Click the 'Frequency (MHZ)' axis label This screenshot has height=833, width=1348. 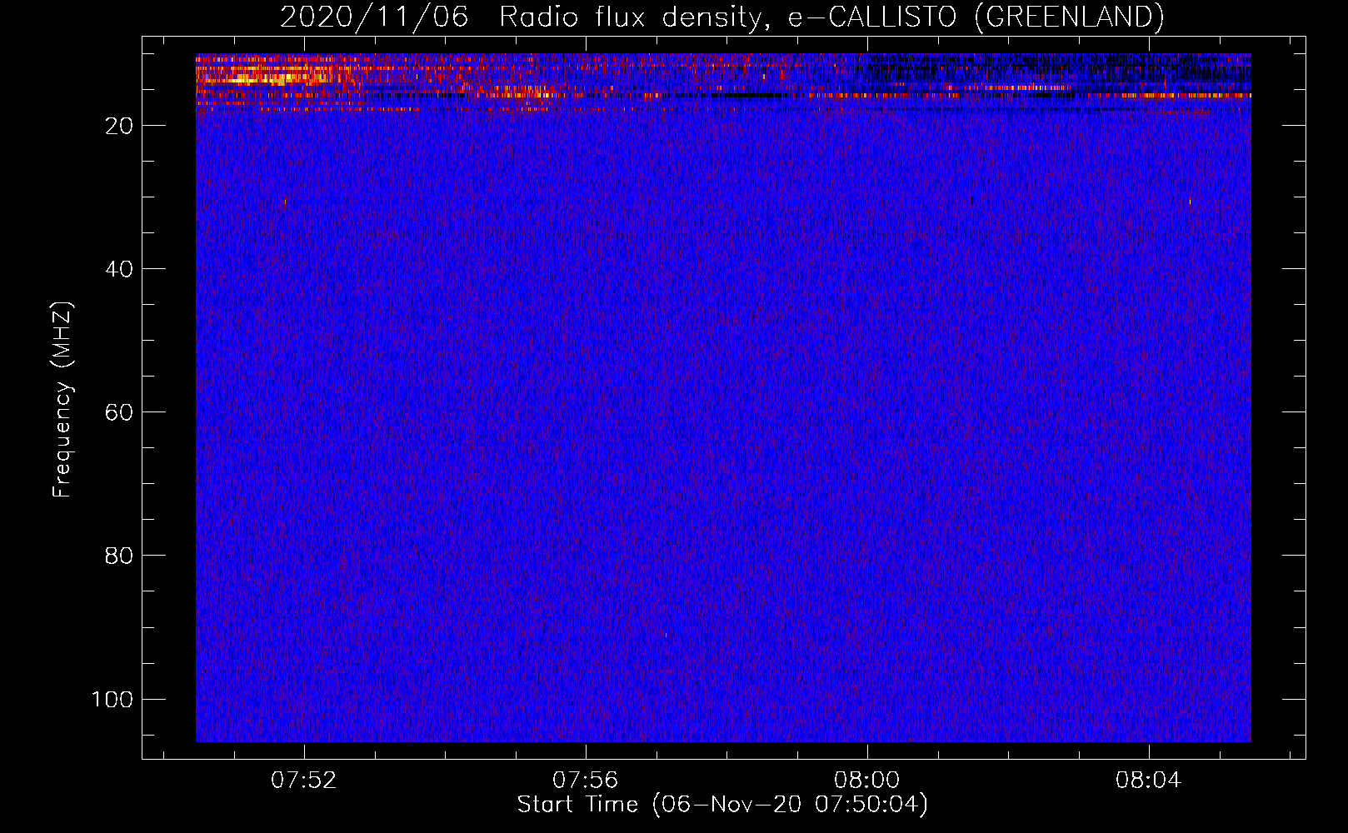click(62, 400)
